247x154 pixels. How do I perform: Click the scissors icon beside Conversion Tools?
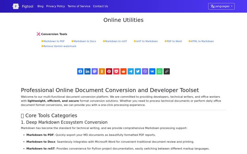[38, 34]
